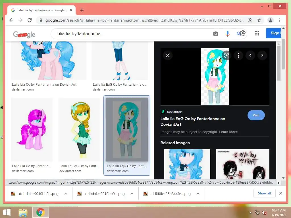Open 'I give you my heart' related image
Viewport: 291px width, 218px height.
coord(243,164)
